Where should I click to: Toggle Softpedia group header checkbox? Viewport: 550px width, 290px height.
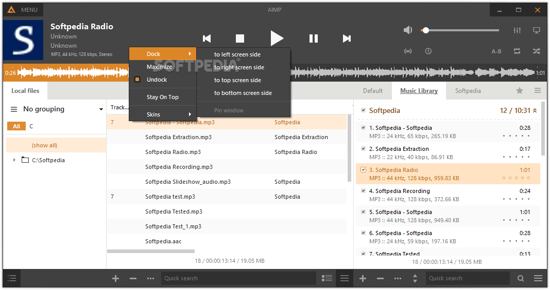[363, 110]
